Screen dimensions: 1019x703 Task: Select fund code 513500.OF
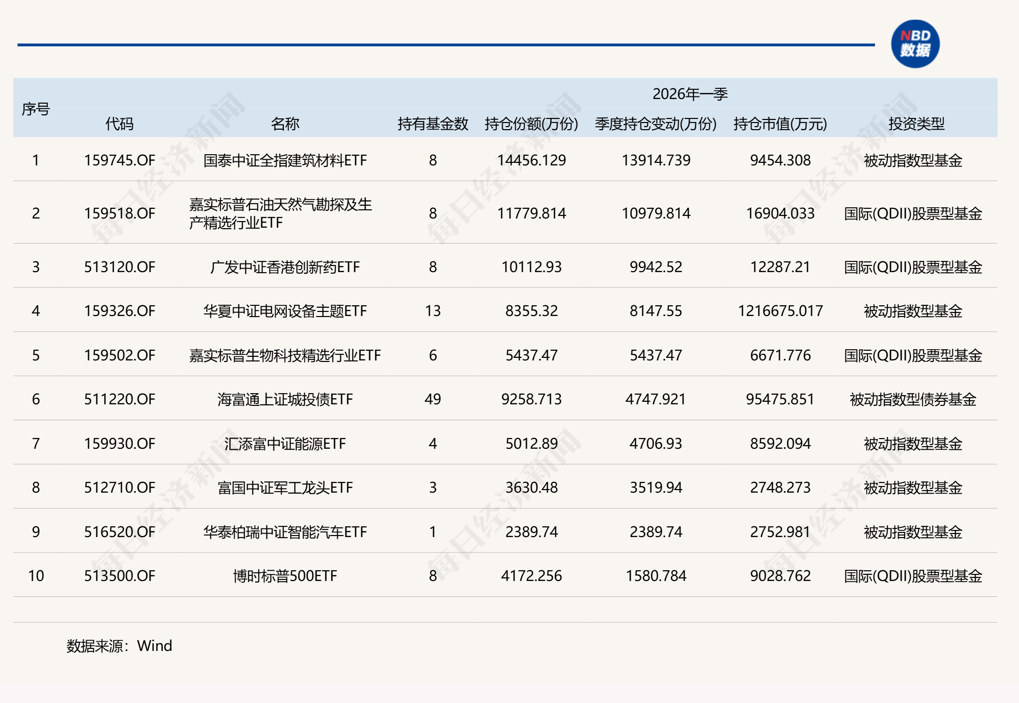[120, 576]
